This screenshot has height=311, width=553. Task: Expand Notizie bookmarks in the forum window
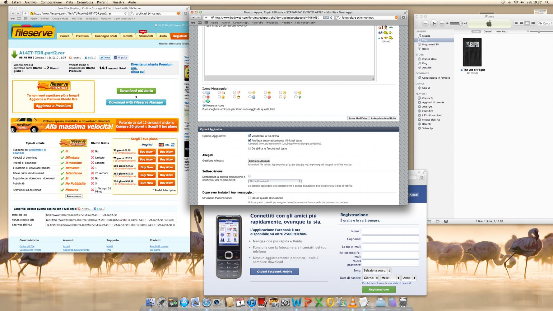[287, 23]
